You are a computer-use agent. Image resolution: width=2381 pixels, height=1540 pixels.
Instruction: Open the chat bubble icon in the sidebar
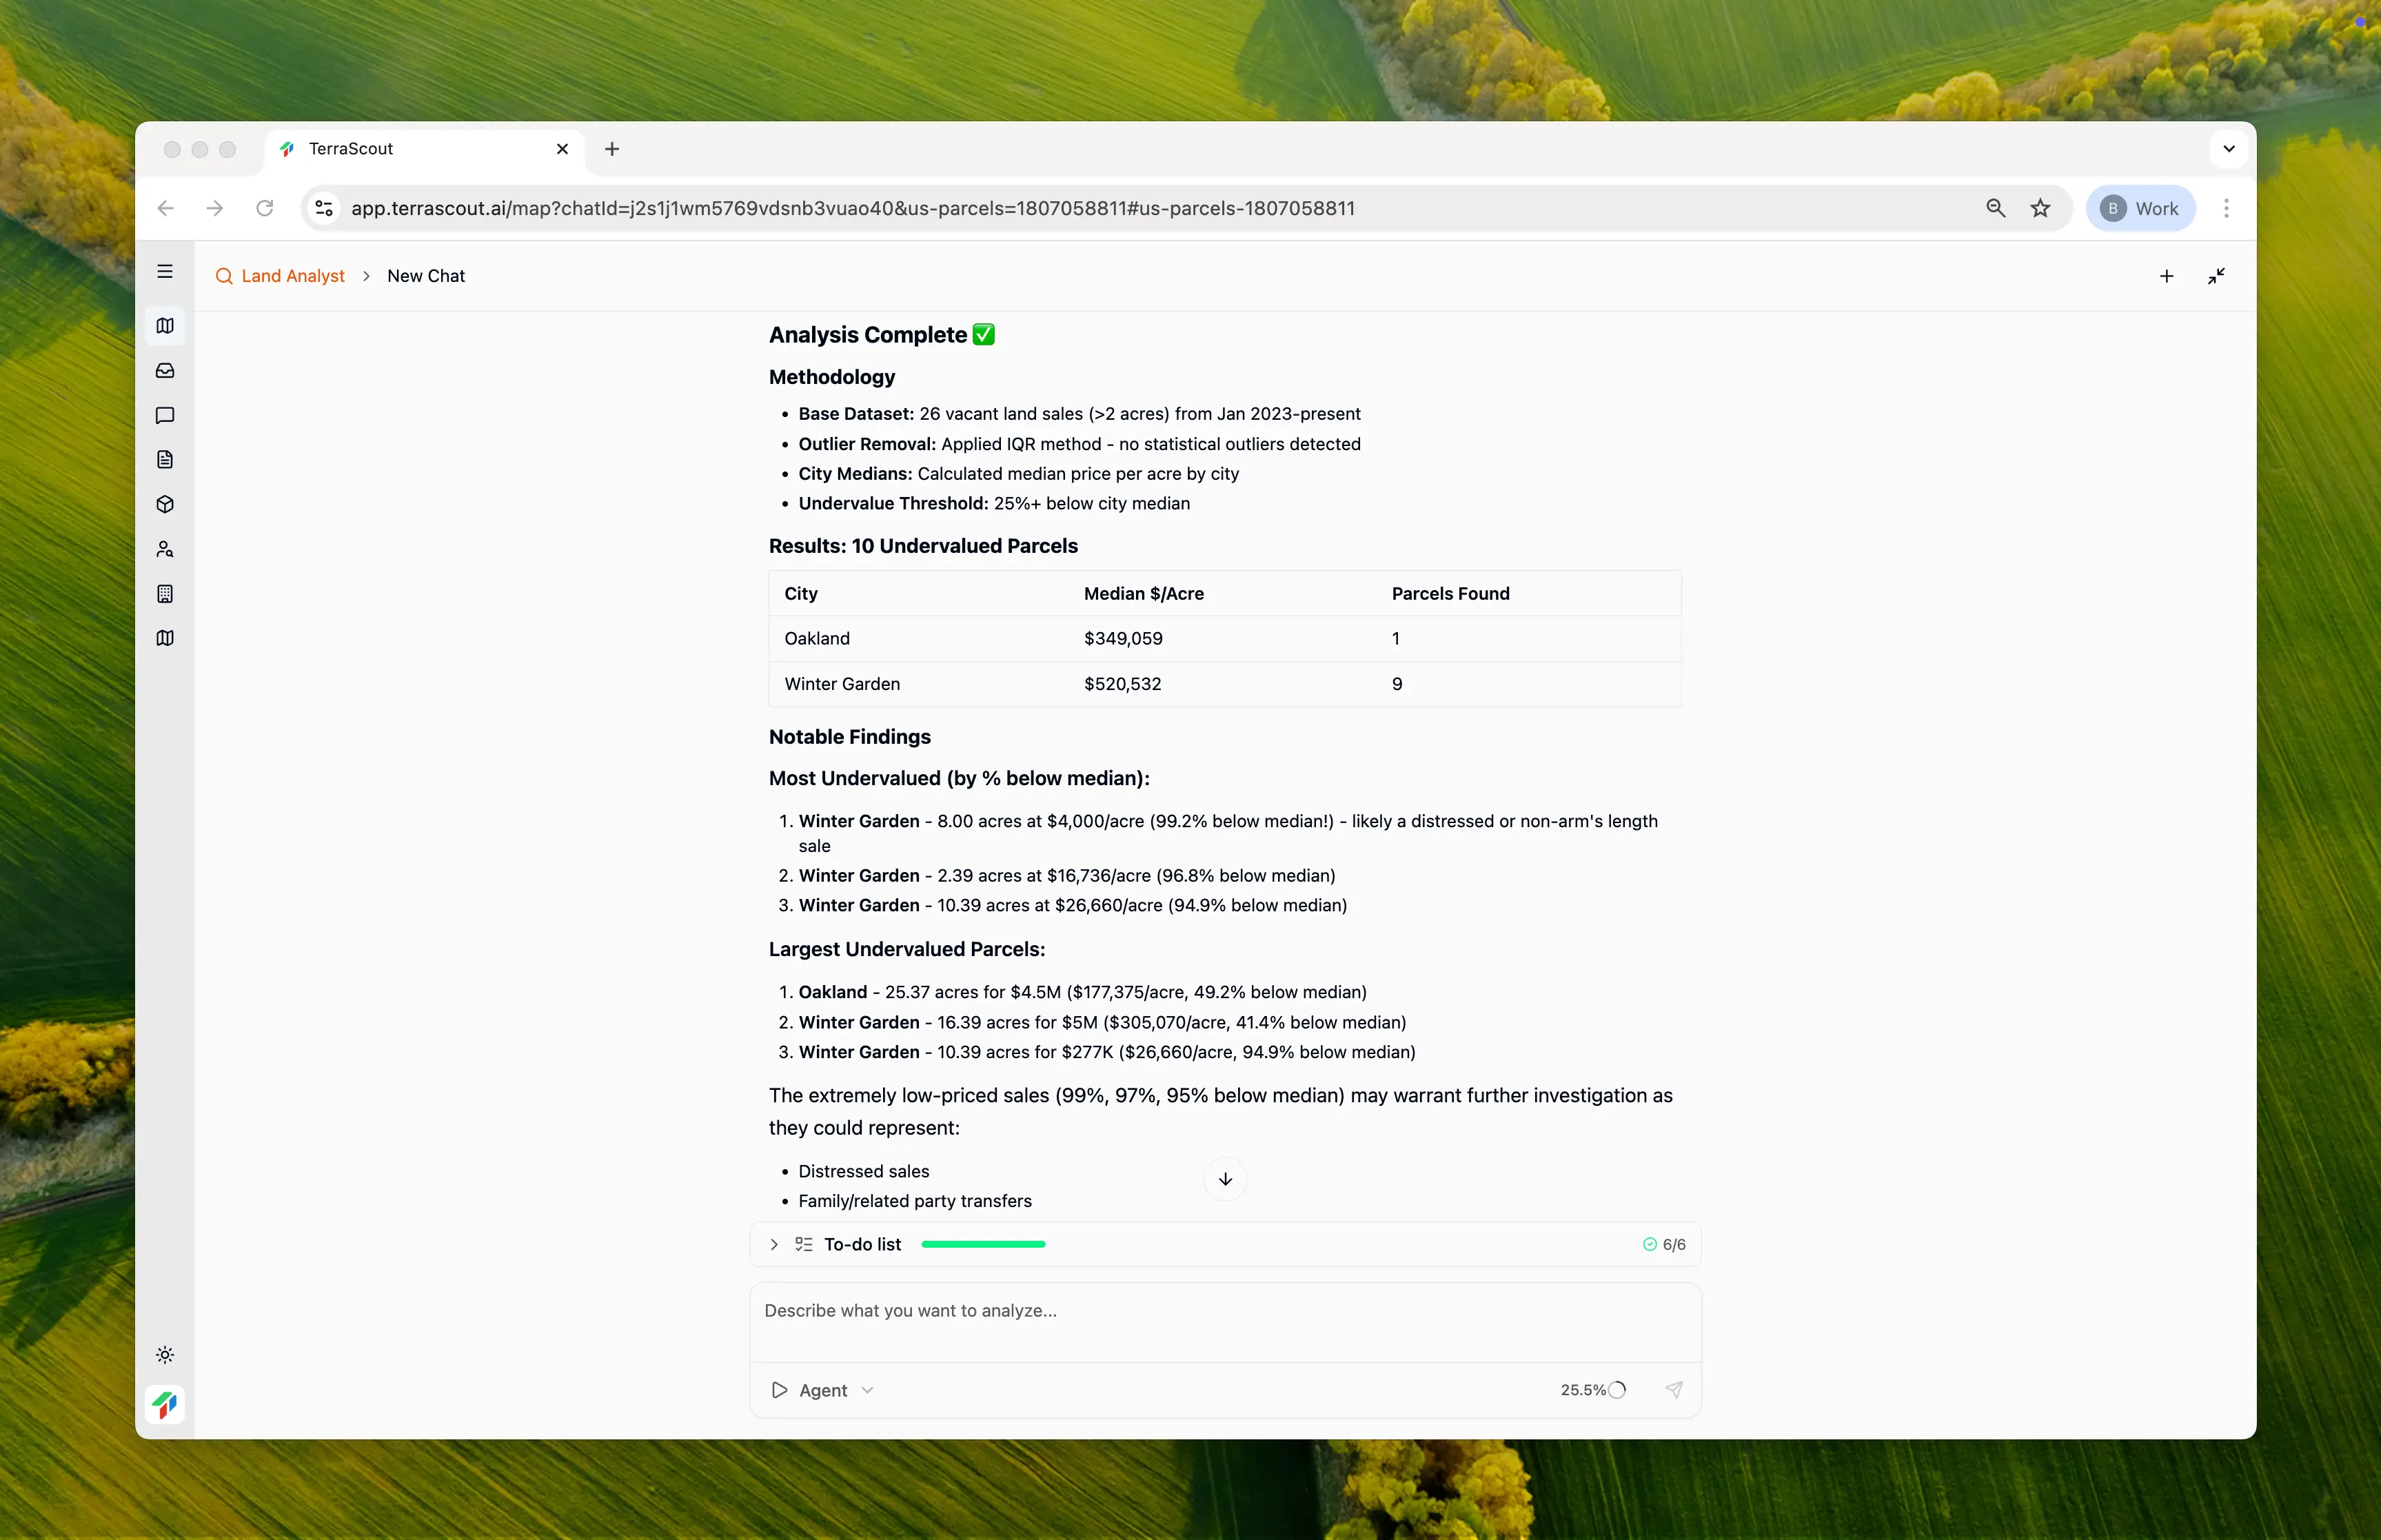click(165, 415)
